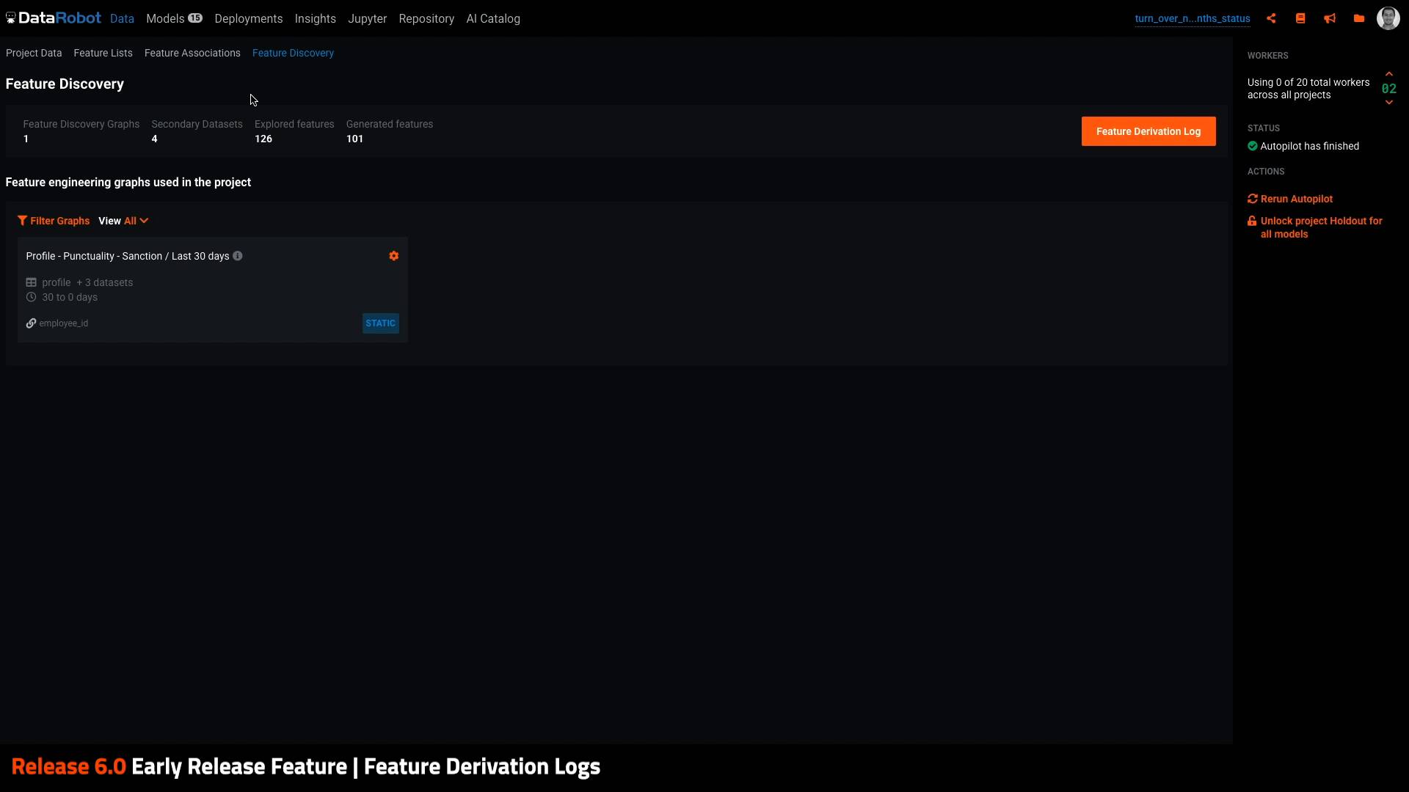Decrease worker count with down arrow

coord(1389,103)
